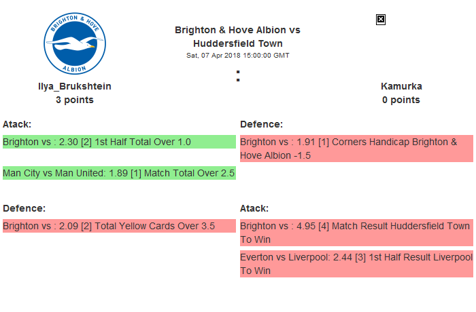Viewport: 476px width, 312px height.
Task: Select Everton vs Liverpool 1st Half Result bet
Action: point(356,264)
